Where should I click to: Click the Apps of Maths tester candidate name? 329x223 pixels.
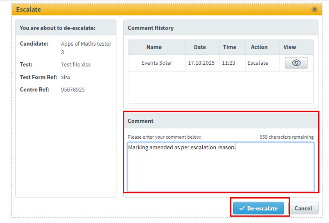point(86,44)
